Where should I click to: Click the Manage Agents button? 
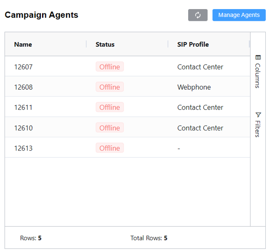tap(239, 15)
